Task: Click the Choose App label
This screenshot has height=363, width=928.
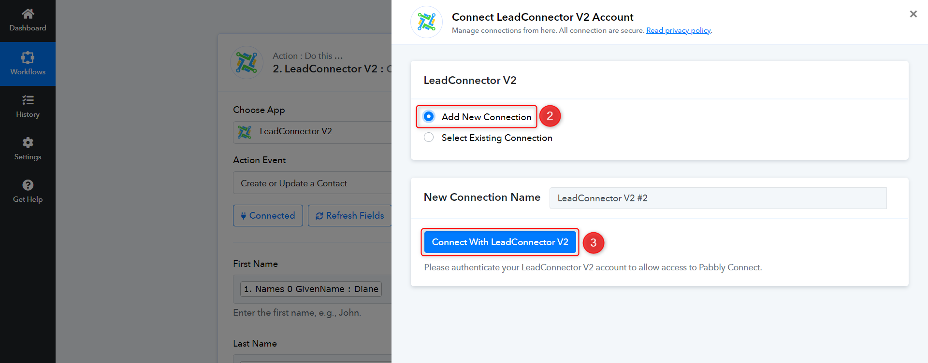Action: 259,110
